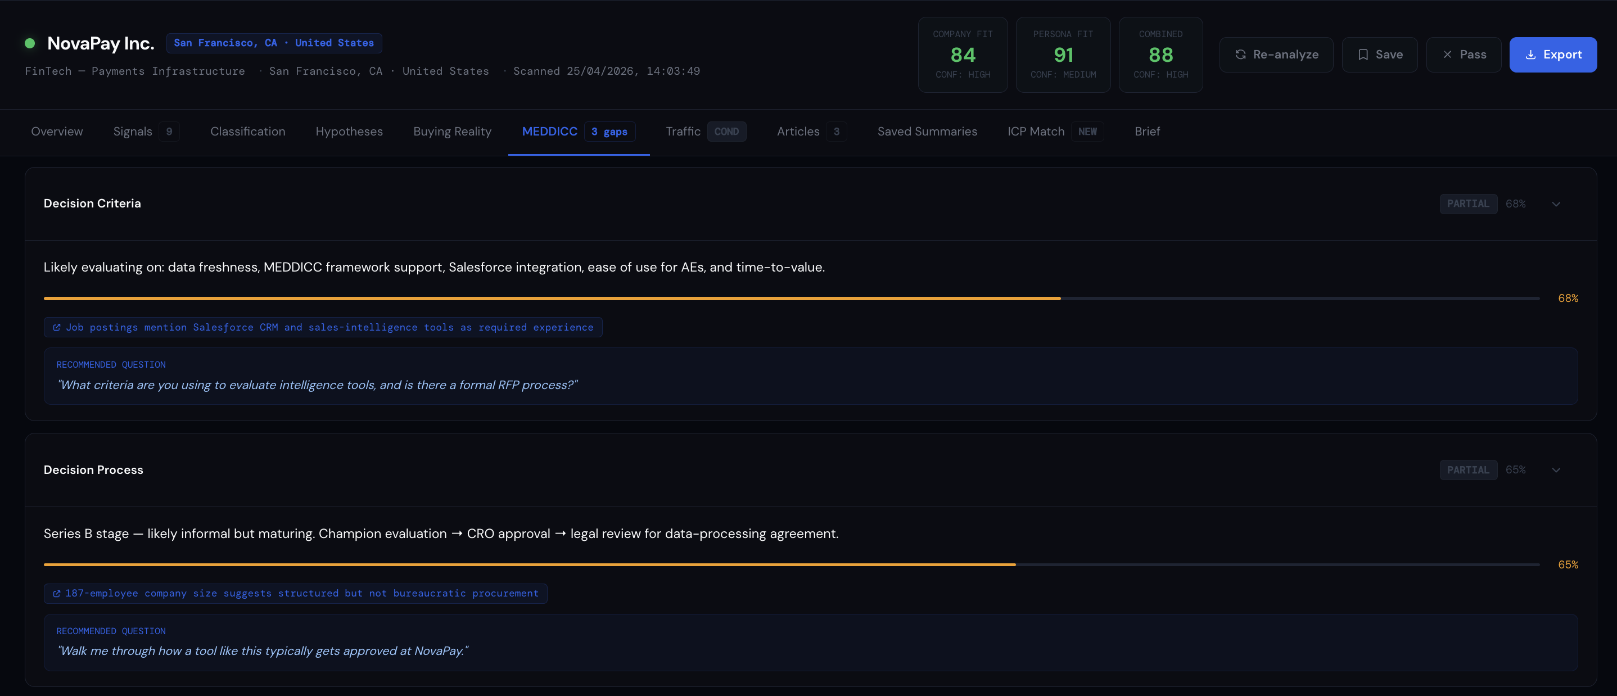
Task: Open the Brief tab
Action: (x=1147, y=131)
